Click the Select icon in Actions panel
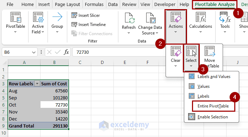The height and width of the screenshot is (137, 248). [x=191, y=51]
